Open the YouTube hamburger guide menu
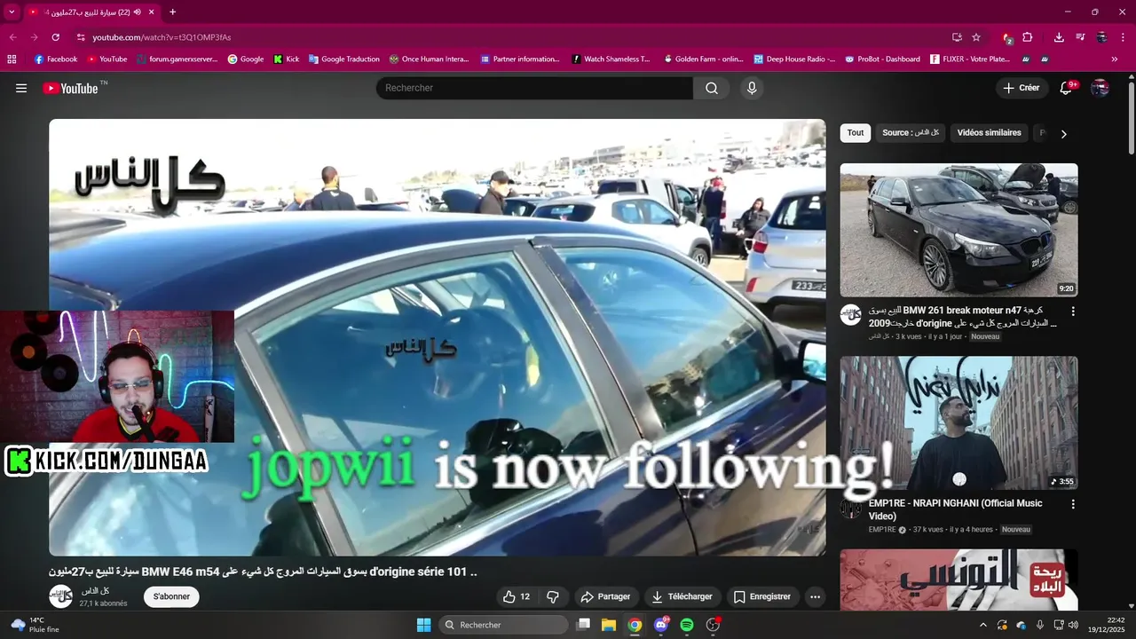1136x639 pixels. (x=21, y=88)
